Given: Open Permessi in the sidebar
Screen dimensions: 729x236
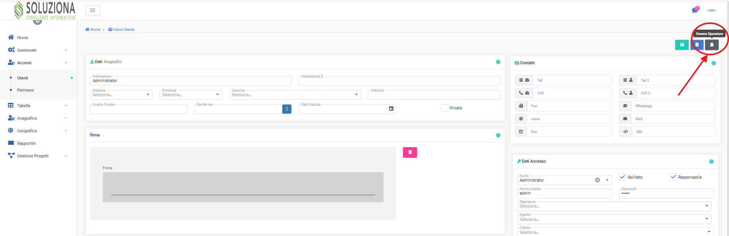Looking at the screenshot, I should 26,90.
